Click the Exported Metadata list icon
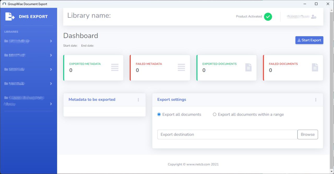334x174 pixels. click(115, 67)
